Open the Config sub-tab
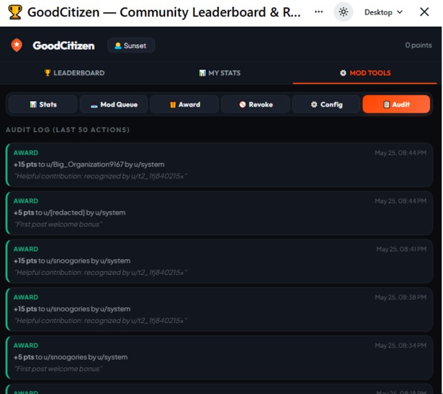Screen dimensions: 443x394 click(326, 105)
